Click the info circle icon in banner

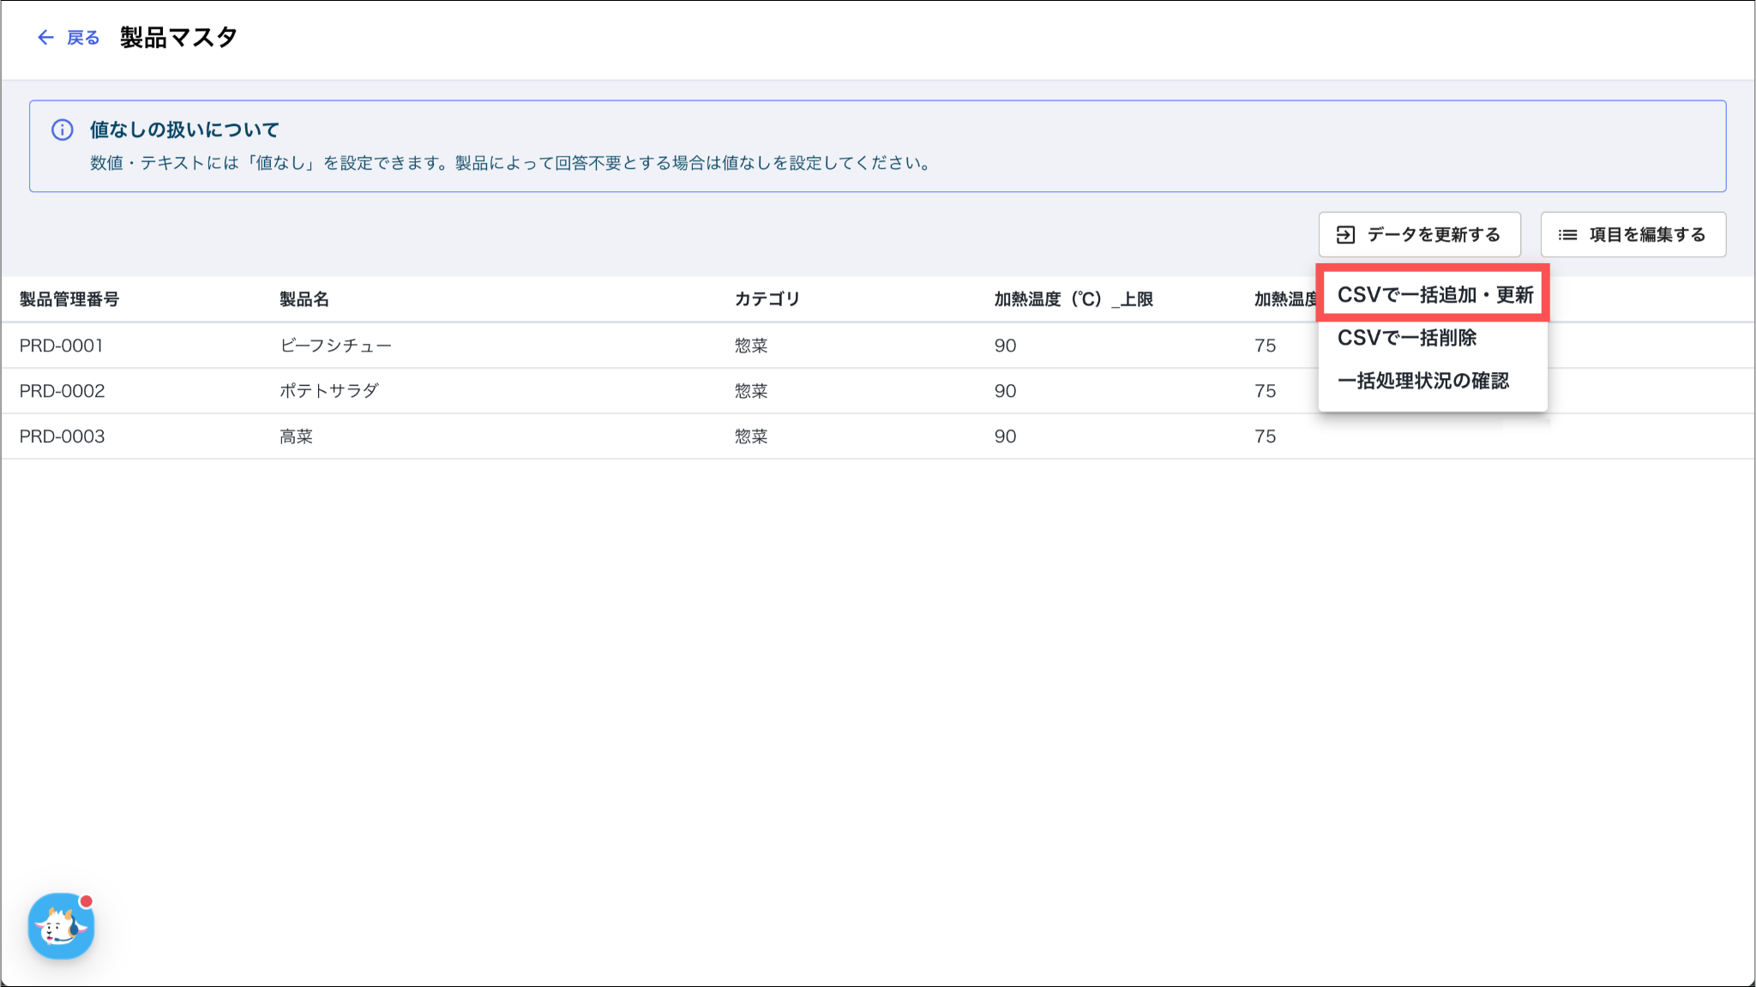click(63, 130)
